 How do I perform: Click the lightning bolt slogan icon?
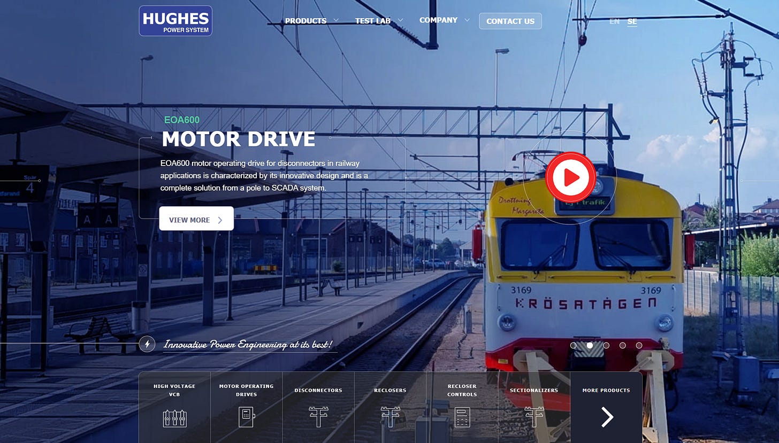pyautogui.click(x=147, y=344)
